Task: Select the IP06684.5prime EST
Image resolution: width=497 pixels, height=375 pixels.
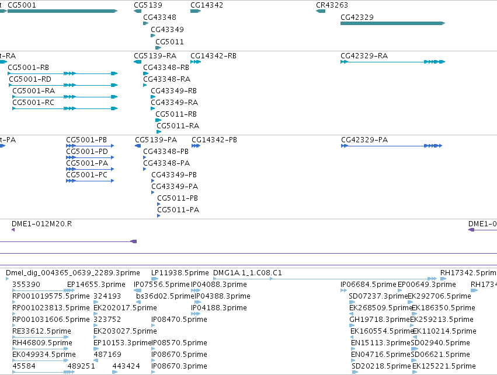Action: (x=343, y=290)
